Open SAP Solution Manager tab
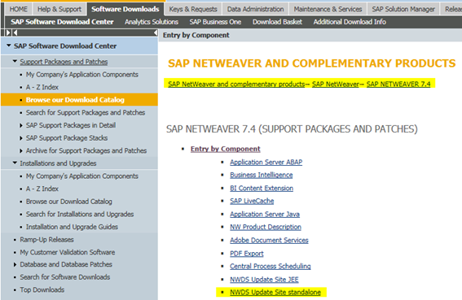This screenshot has width=462, height=300. coord(403,9)
